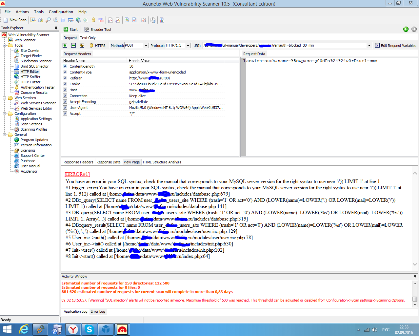Screen dimensions: 419x336
Task: Start a New Scan from the toolbar
Action: point(15,20)
